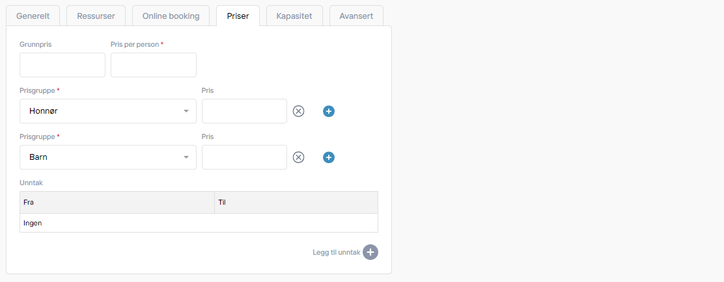Focus the Pris per person field

click(153, 65)
